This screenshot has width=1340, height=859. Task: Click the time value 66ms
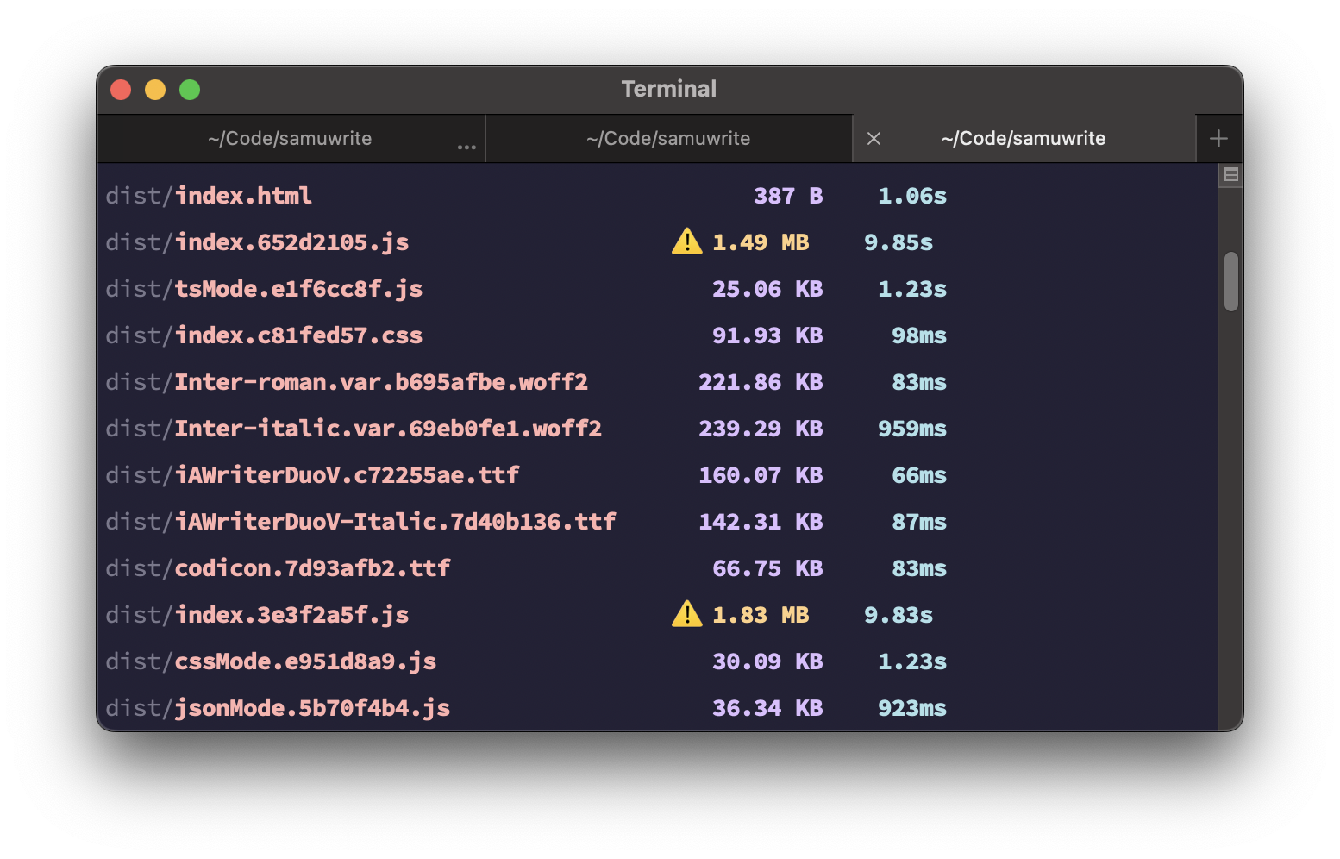tap(919, 475)
